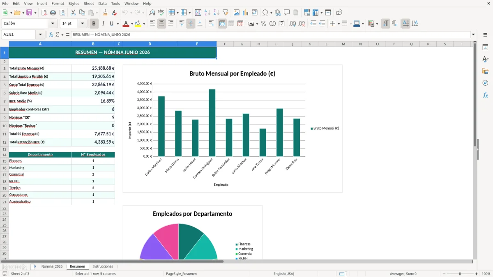Insert Image from toolbar
Image resolution: width=493 pixels, height=277 pixels.
tap(237, 13)
